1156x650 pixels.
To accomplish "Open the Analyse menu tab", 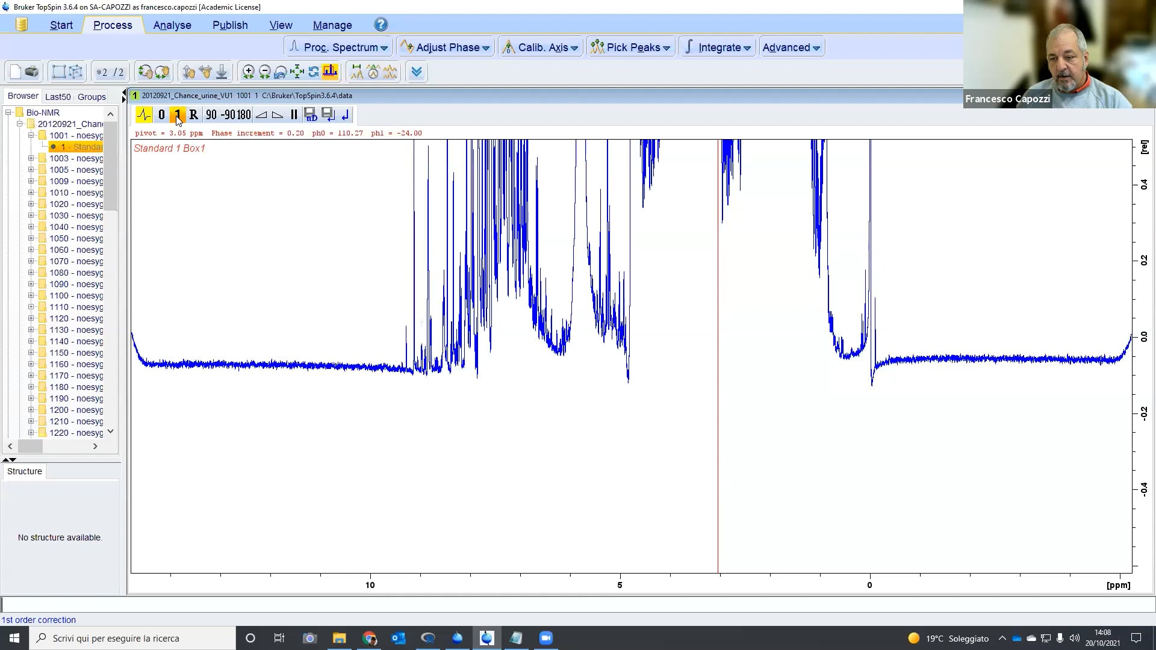I will (172, 25).
